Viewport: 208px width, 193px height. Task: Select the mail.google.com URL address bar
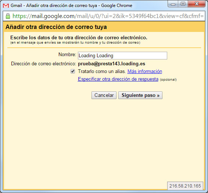(108, 16)
